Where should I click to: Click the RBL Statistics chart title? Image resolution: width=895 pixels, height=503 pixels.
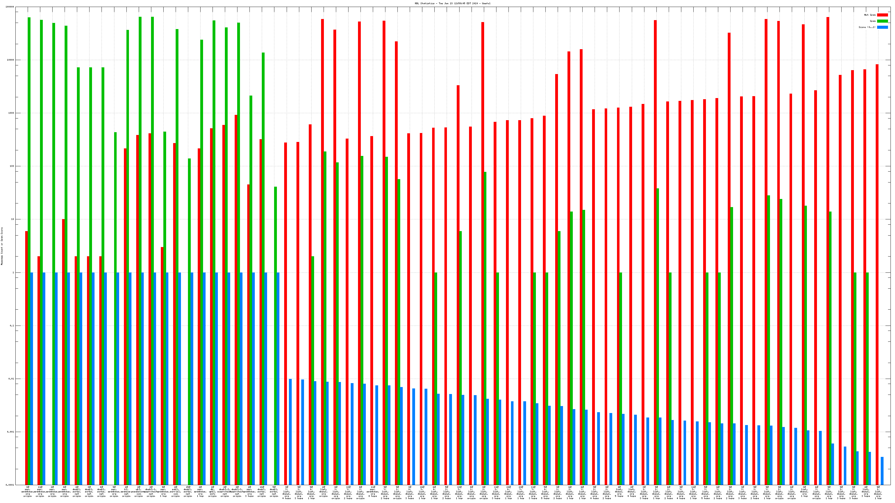tap(452, 3)
